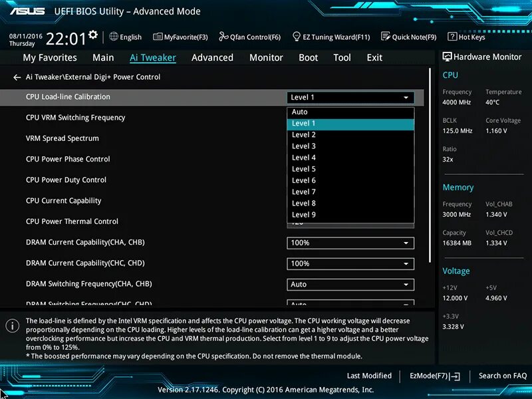Launch EZ Tuning Wizard(F11)
The image size is (532, 399).
(331, 37)
